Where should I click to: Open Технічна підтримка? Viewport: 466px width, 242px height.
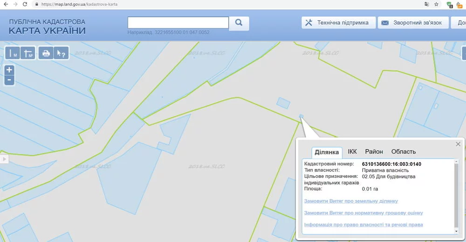pos(338,22)
